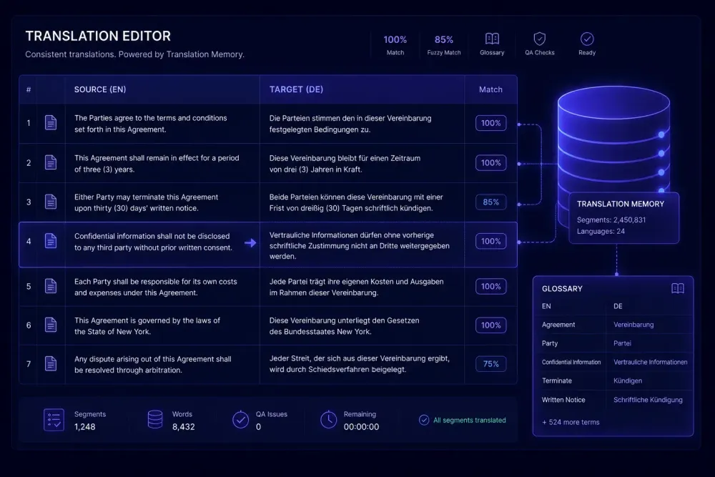Click the TRANSLATION MEMORY card title

(x=620, y=204)
